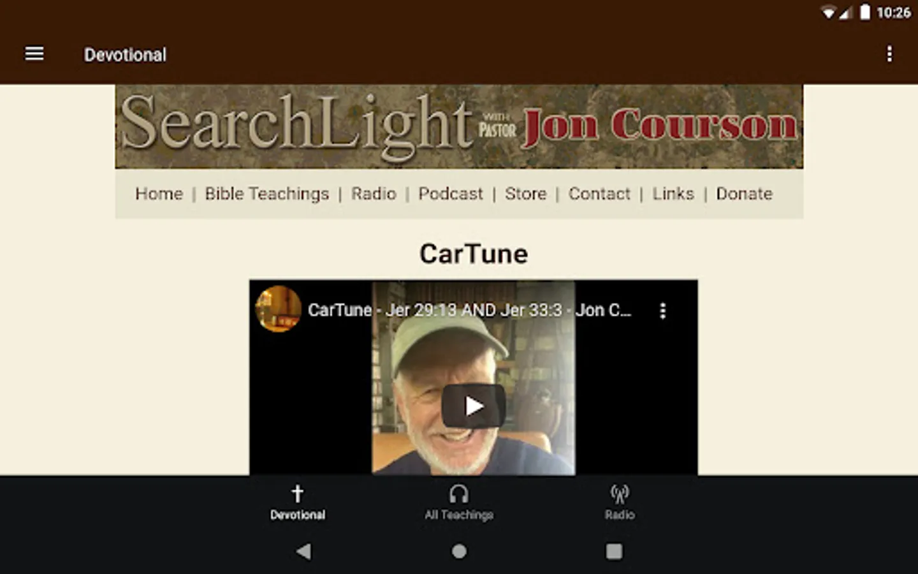Click the Devotional title in app bar
918x574 pixels.
click(125, 55)
